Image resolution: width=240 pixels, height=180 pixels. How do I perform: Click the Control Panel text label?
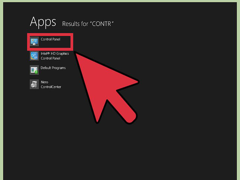(x=50, y=39)
